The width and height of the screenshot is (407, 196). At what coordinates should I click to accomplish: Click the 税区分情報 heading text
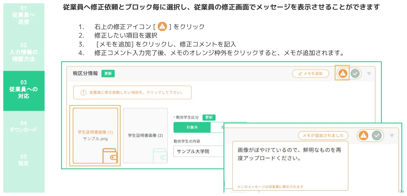[85, 73]
